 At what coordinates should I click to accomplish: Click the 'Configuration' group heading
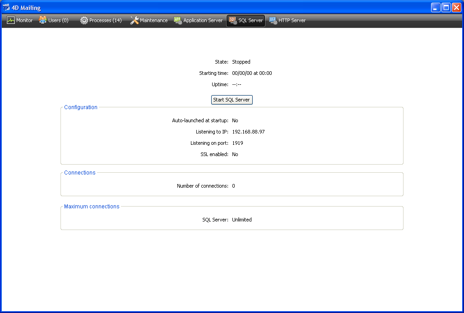click(x=81, y=107)
